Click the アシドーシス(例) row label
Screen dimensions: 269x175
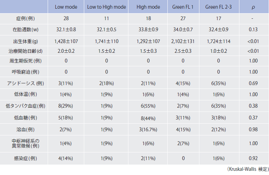[x=23, y=84]
